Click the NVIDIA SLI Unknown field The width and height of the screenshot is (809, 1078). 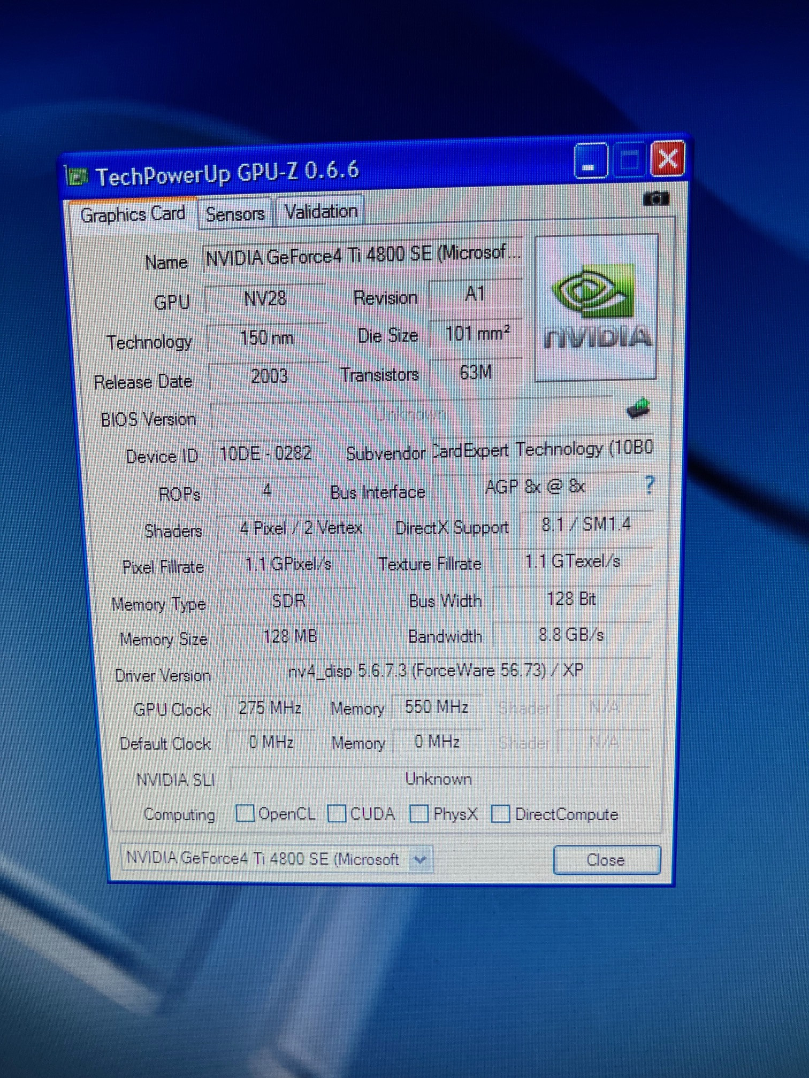tap(439, 779)
